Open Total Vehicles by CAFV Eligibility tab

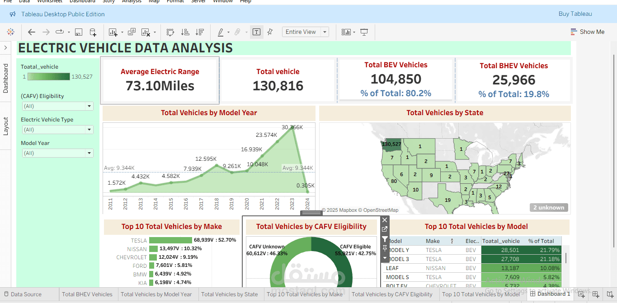[x=392, y=294]
